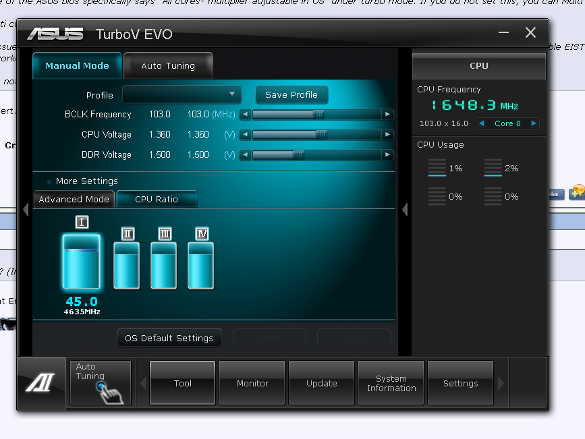Increase BCLK Frequency with right arrow

tap(387, 114)
